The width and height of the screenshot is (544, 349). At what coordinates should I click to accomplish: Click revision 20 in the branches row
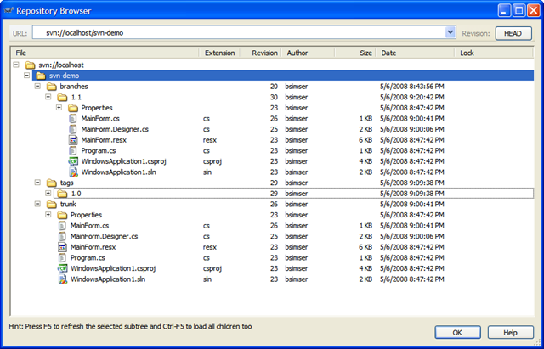[274, 87]
